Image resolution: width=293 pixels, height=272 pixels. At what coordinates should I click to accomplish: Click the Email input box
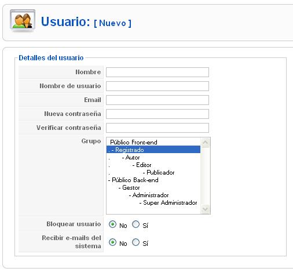point(158,100)
